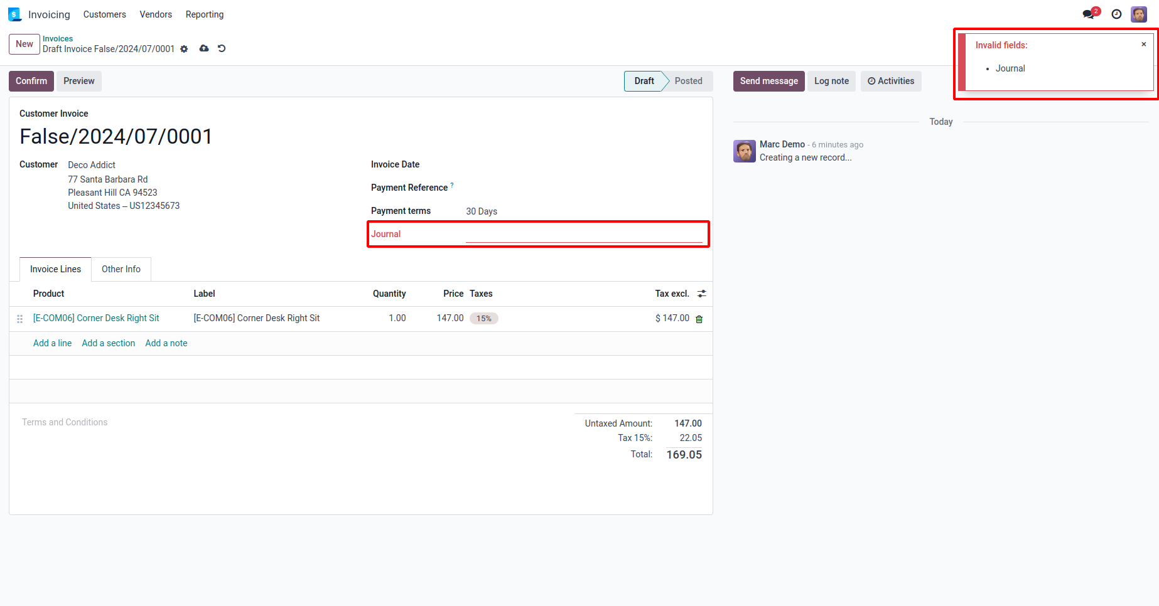Open the Customers menu
The height and width of the screenshot is (606, 1159).
coord(104,14)
